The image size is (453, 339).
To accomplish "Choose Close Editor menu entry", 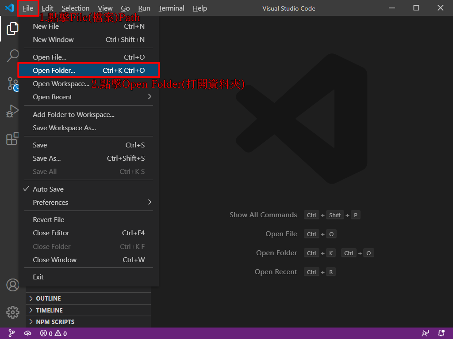I will [x=88, y=233].
